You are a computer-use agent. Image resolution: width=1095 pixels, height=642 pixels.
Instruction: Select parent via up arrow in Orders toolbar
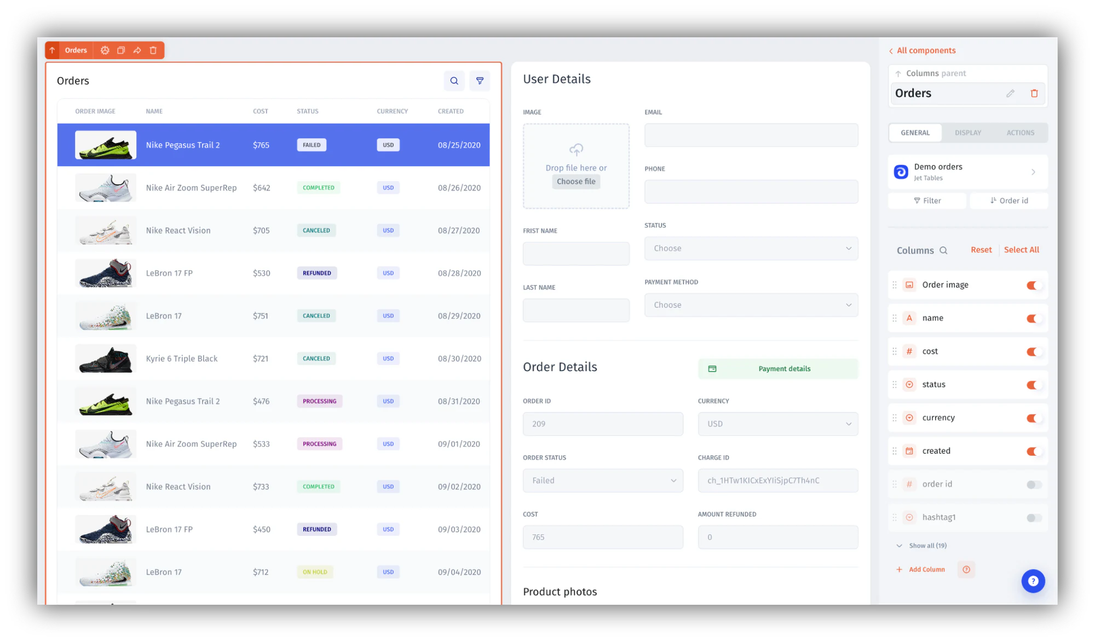click(53, 50)
